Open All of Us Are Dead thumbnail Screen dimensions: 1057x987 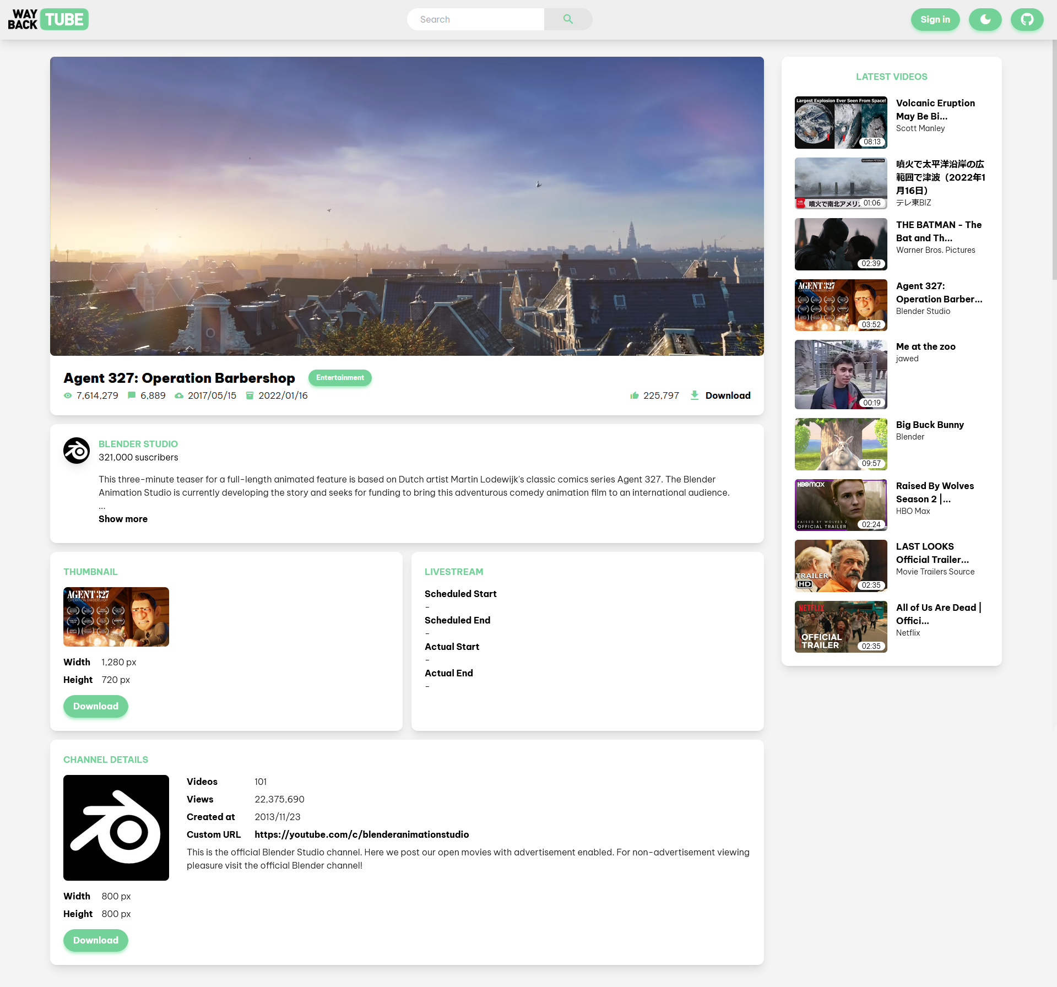841,627
